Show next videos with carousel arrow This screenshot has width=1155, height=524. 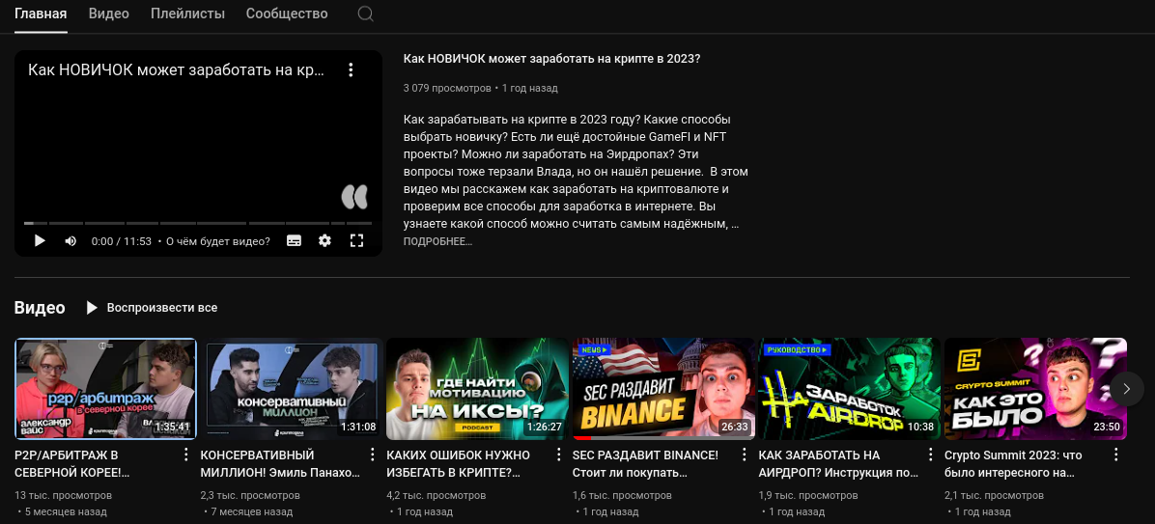tap(1127, 389)
